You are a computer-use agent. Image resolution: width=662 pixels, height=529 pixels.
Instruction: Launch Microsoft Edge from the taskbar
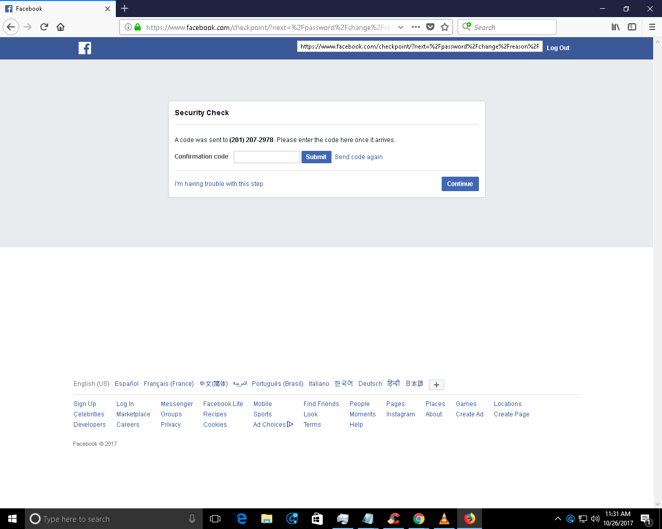coord(242,519)
